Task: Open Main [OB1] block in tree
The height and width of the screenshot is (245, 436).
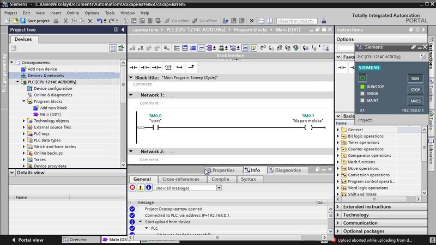Action: coord(50,114)
